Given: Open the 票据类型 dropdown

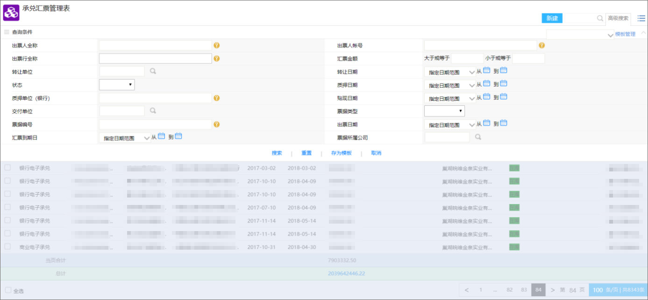Looking at the screenshot, I should [x=444, y=111].
